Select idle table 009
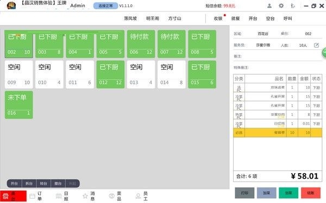 tap(18, 75)
